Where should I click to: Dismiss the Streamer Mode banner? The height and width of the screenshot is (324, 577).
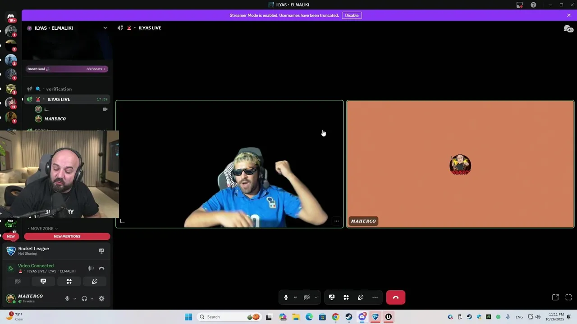click(569, 15)
